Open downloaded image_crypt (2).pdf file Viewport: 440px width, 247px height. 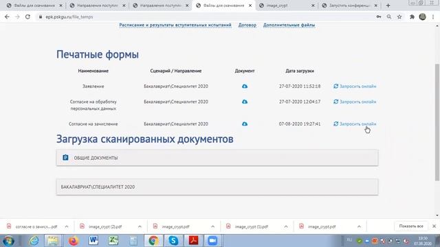(105, 226)
